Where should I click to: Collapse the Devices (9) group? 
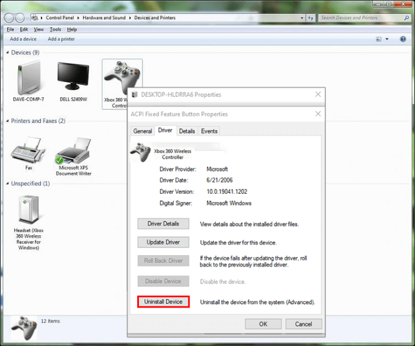click(7, 52)
